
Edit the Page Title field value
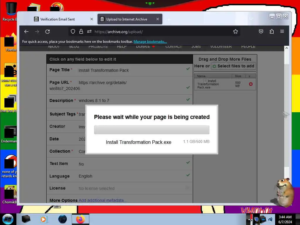click(104, 70)
